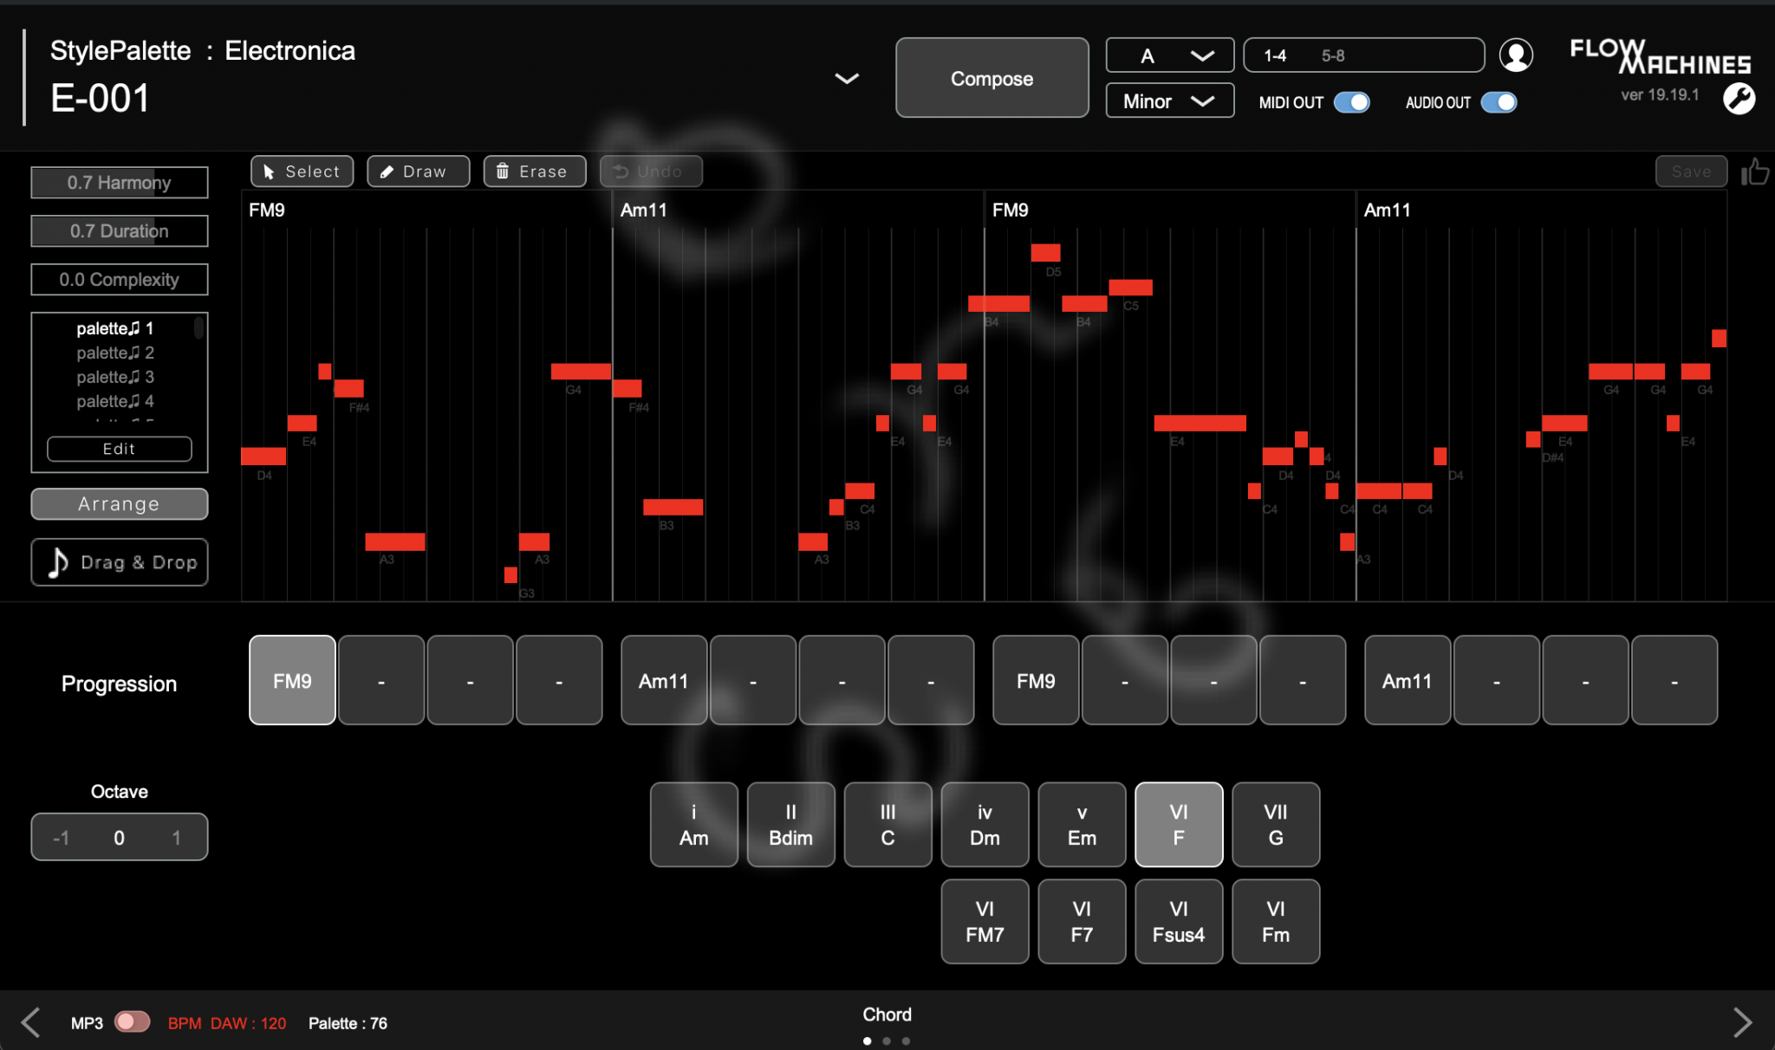This screenshot has height=1050, width=1775.
Task: Open the Minor scale dropdown
Action: coord(1170,100)
